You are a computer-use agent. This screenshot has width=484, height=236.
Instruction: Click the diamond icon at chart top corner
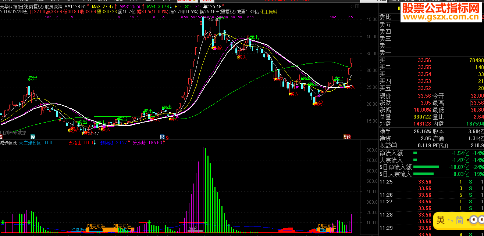352,7
